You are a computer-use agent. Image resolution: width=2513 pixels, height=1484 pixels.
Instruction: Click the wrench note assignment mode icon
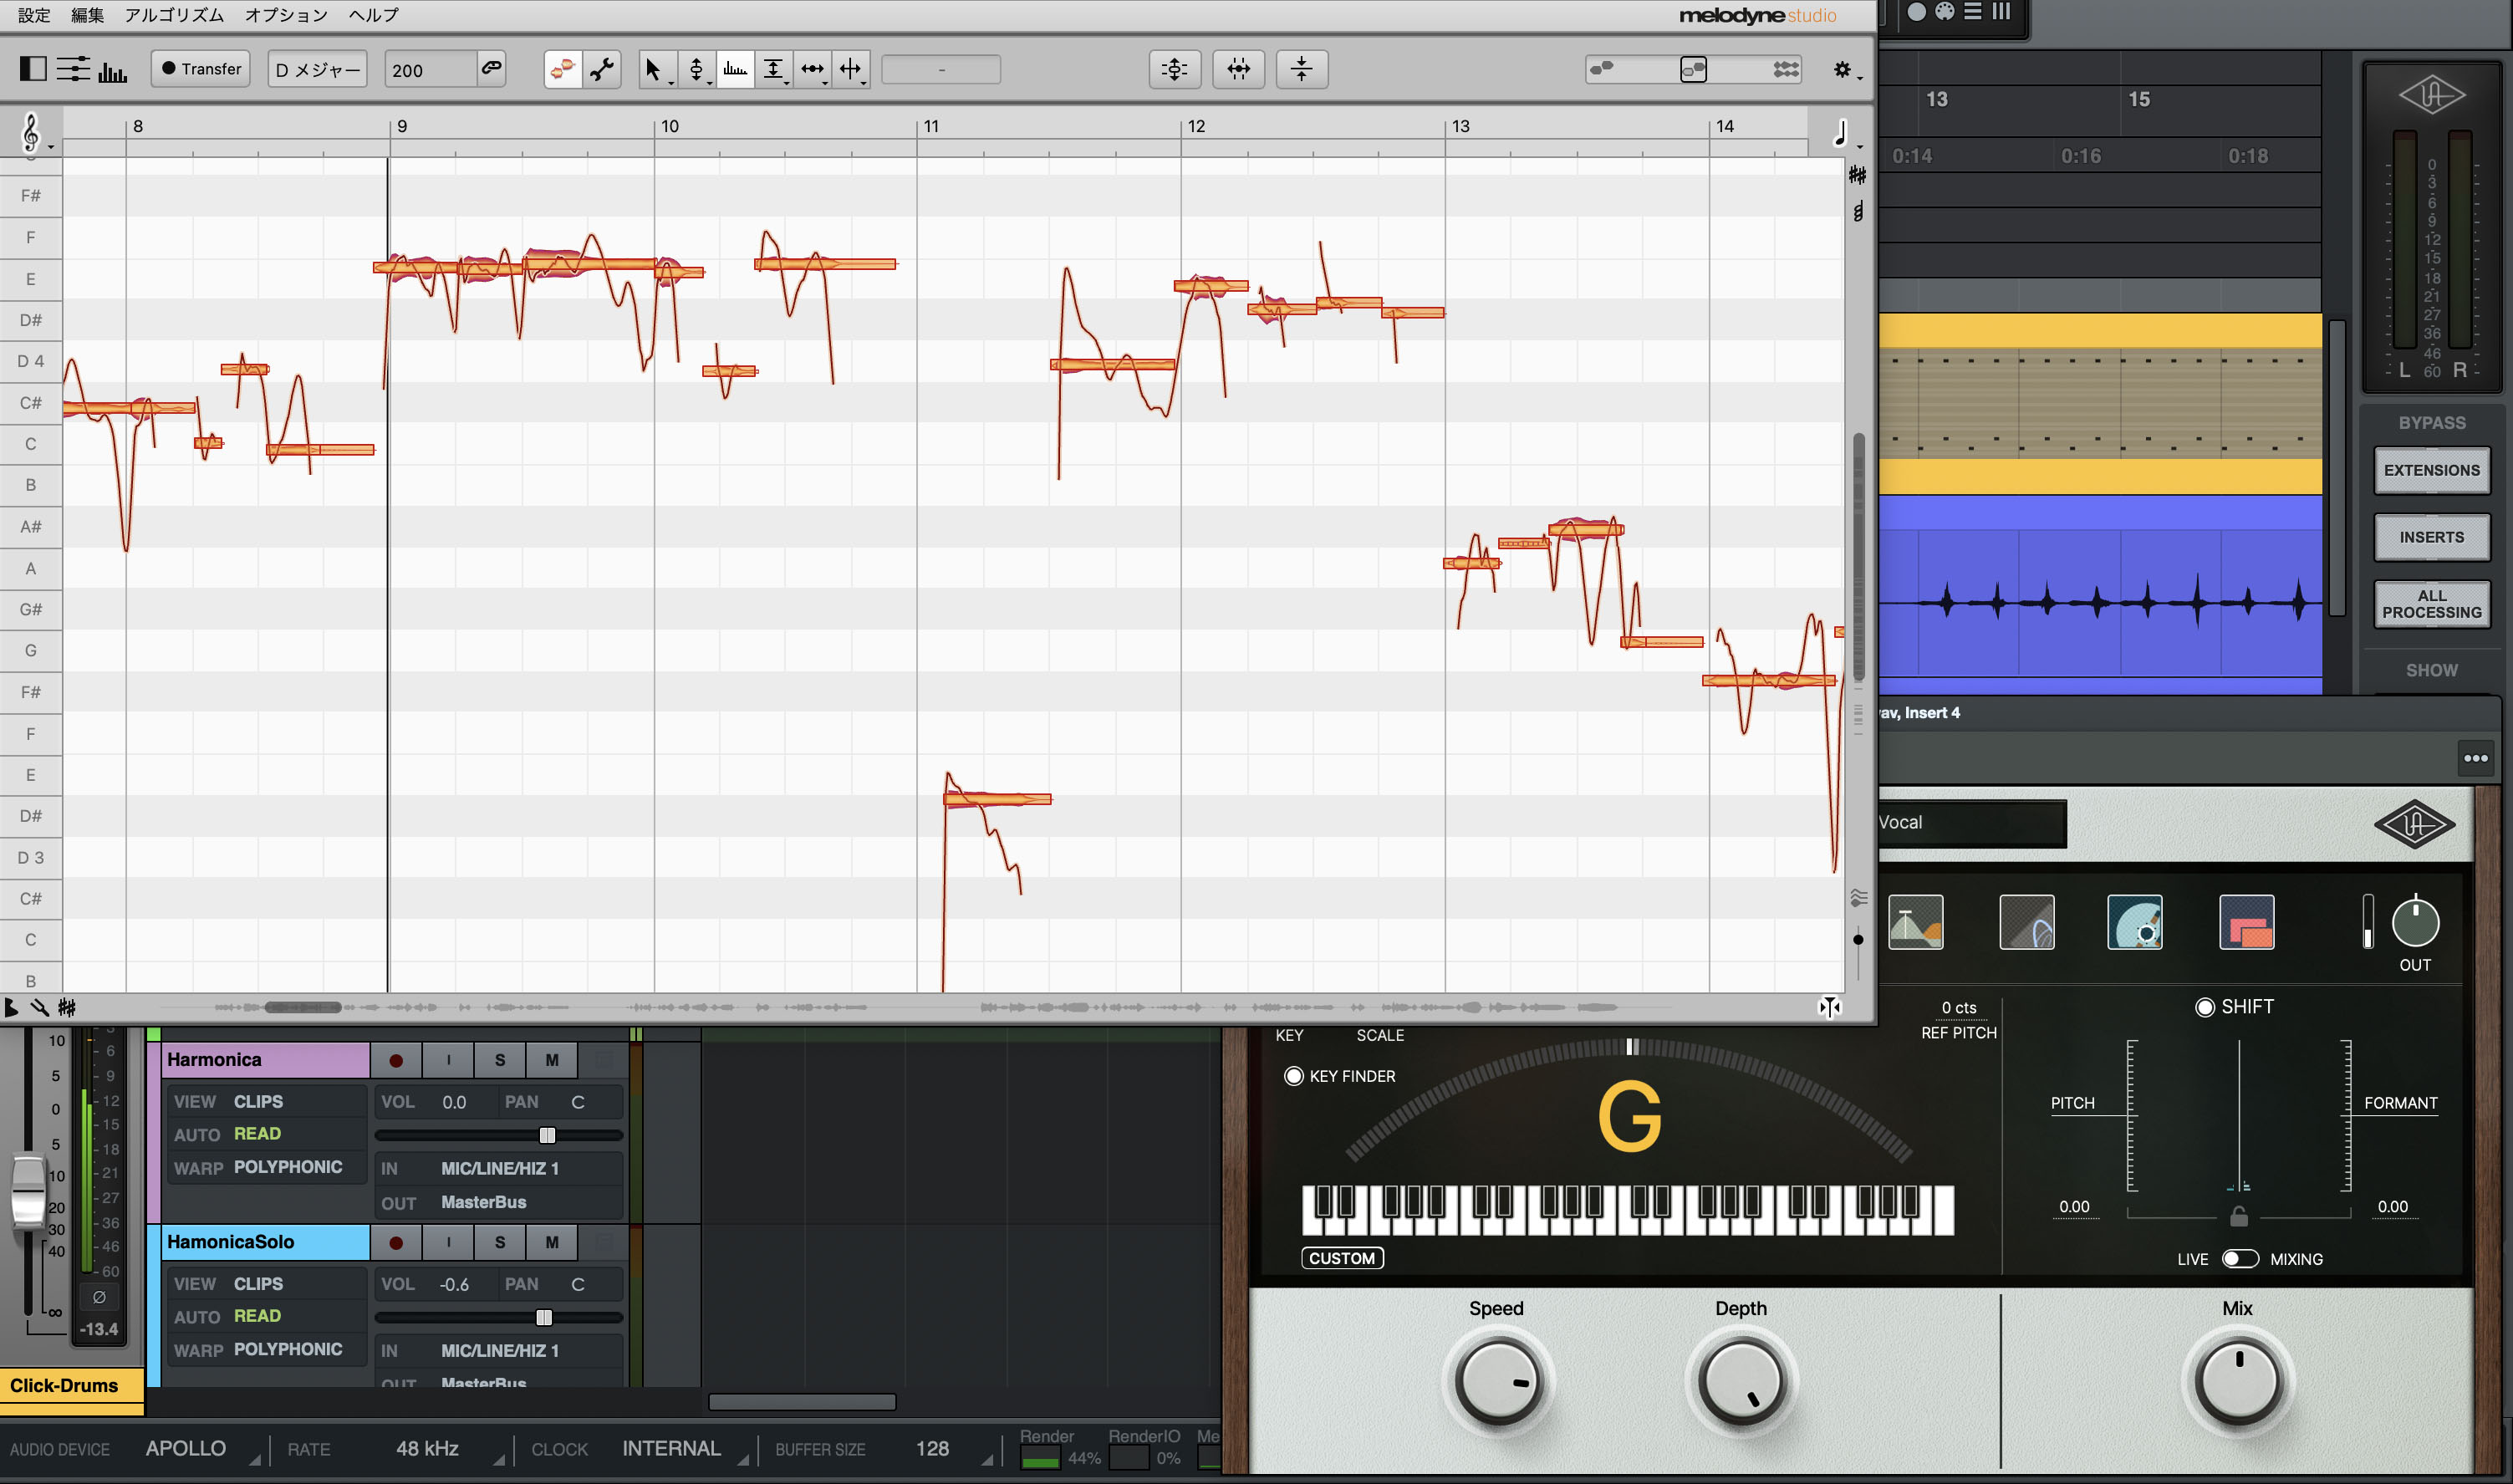coord(602,69)
